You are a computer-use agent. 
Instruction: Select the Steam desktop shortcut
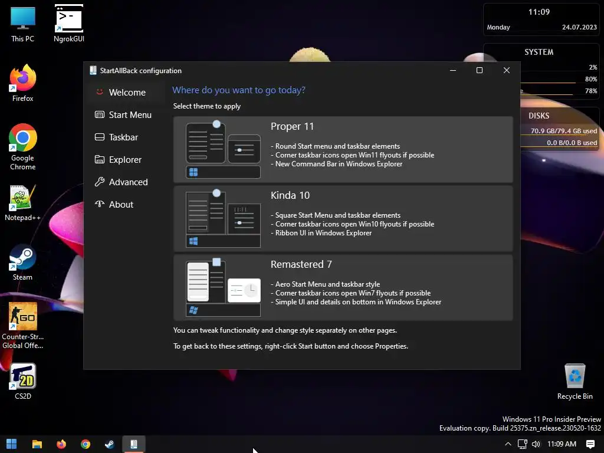click(23, 262)
